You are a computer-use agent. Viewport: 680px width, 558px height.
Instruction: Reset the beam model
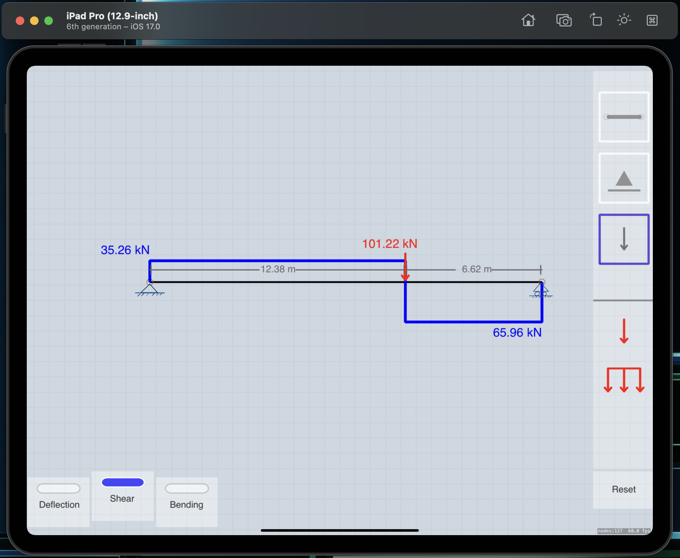624,489
